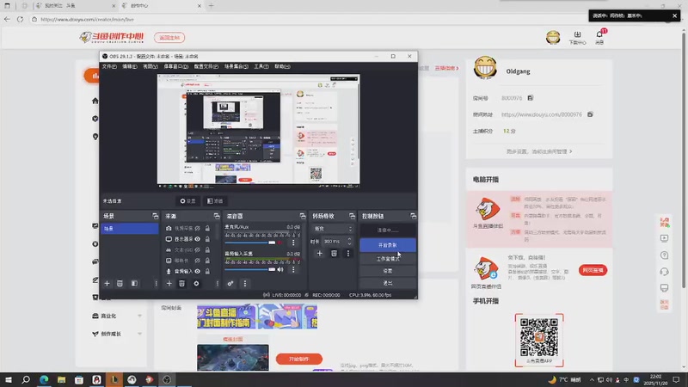Remove transition using trash icon
Screen dimensions: 688x387
pyautogui.click(x=334, y=253)
